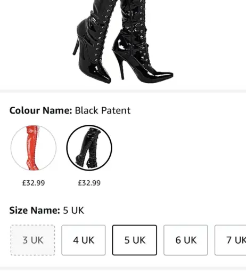Pick the 6 UK size button
The height and width of the screenshot is (273, 246).
[186, 240]
